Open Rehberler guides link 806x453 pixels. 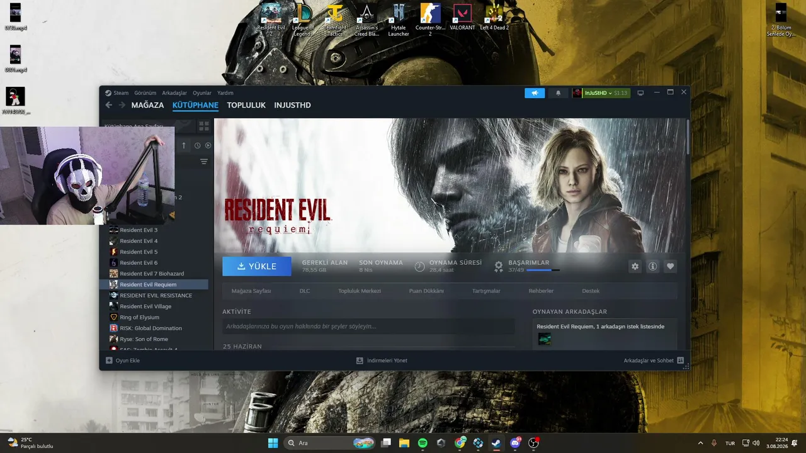[541, 291]
